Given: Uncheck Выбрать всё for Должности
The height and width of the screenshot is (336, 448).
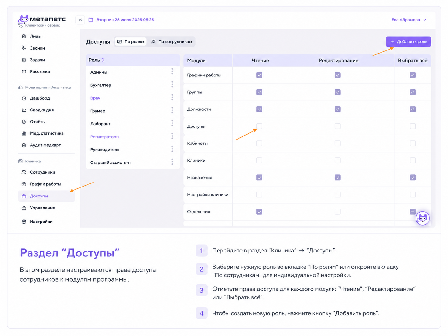Looking at the screenshot, I should [413, 109].
